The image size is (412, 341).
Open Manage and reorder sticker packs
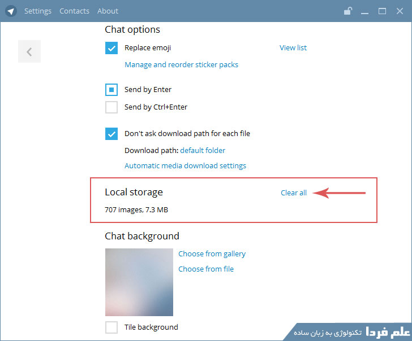pos(181,65)
